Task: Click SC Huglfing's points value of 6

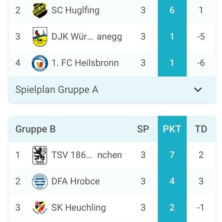Action: pos(172,10)
